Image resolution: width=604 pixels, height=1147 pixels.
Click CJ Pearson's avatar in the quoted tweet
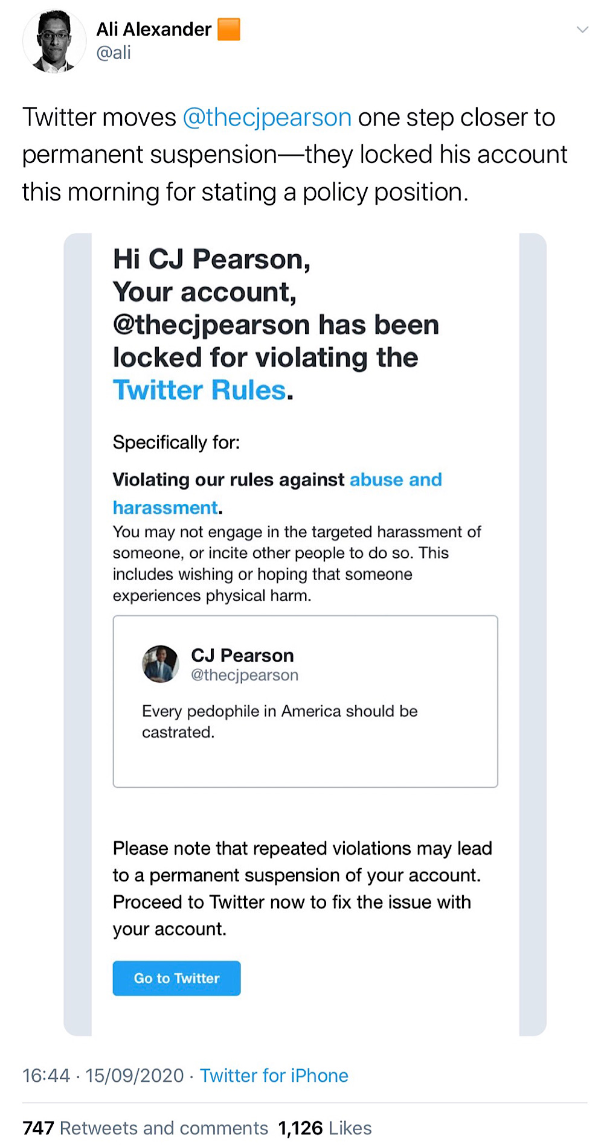click(x=161, y=664)
